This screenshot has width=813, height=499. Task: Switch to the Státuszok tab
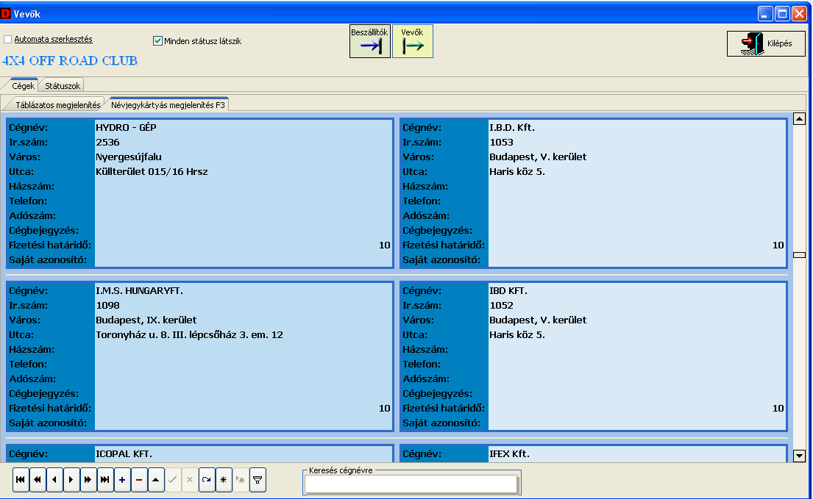pyautogui.click(x=63, y=85)
